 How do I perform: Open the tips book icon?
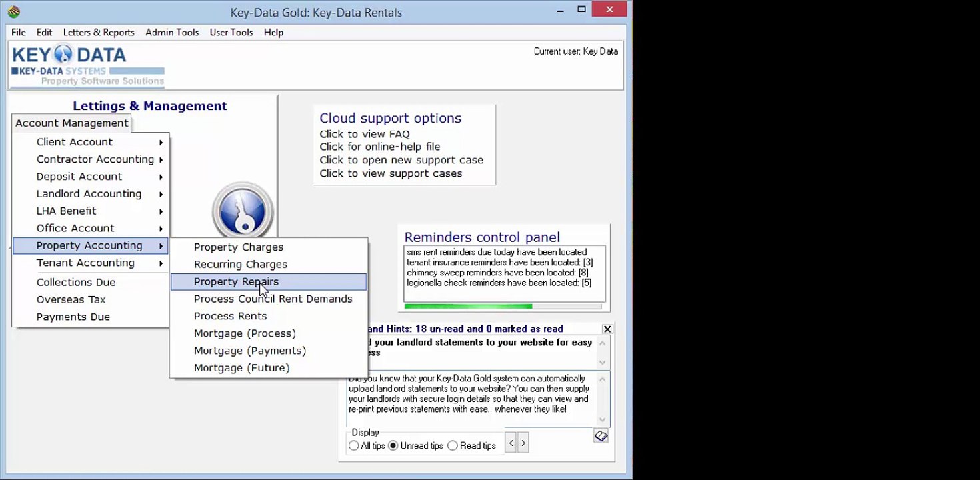pos(601,435)
